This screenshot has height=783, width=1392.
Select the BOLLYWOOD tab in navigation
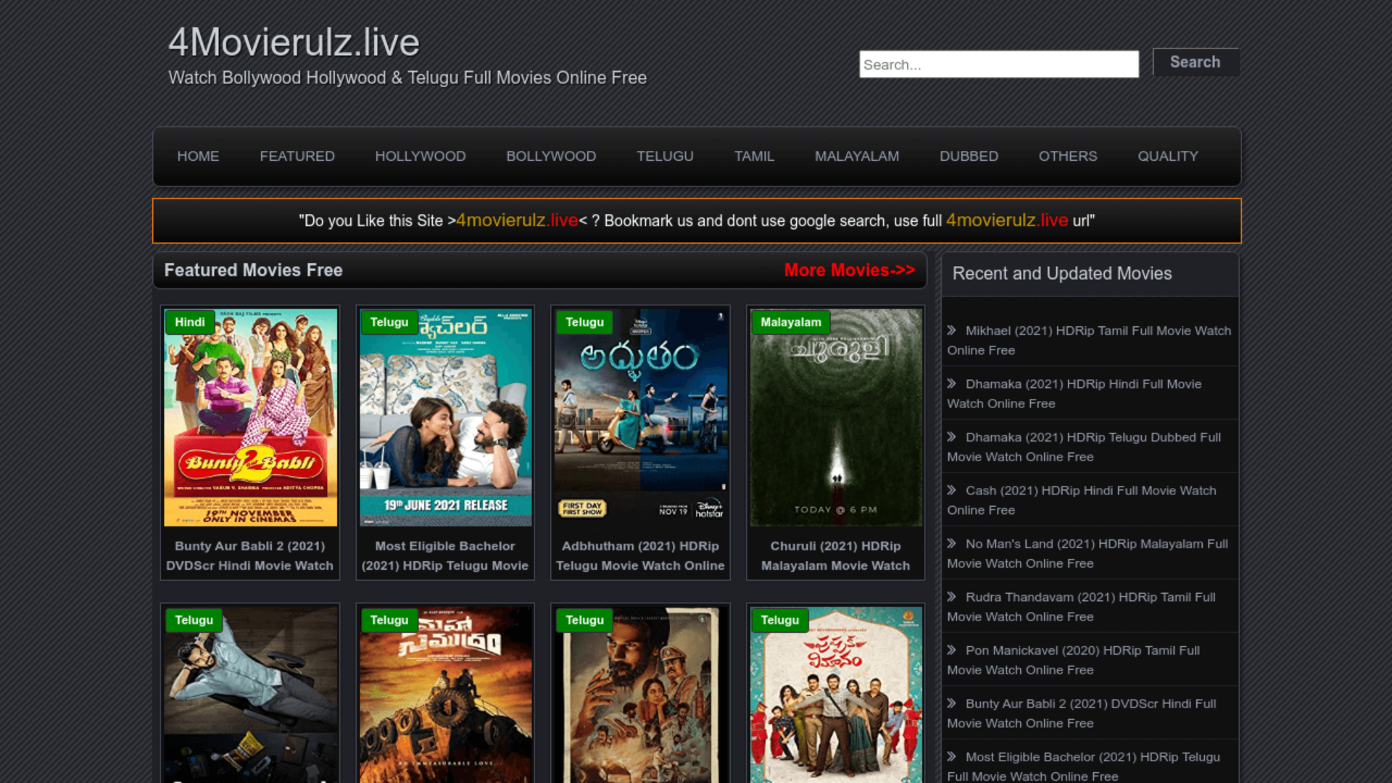click(551, 156)
